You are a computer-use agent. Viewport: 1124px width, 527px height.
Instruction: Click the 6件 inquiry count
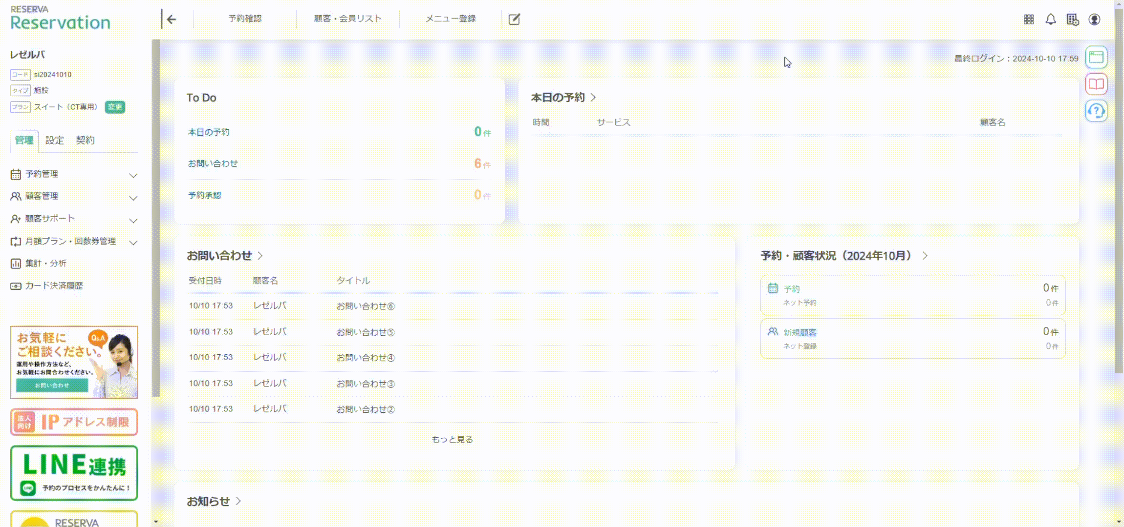click(x=482, y=163)
